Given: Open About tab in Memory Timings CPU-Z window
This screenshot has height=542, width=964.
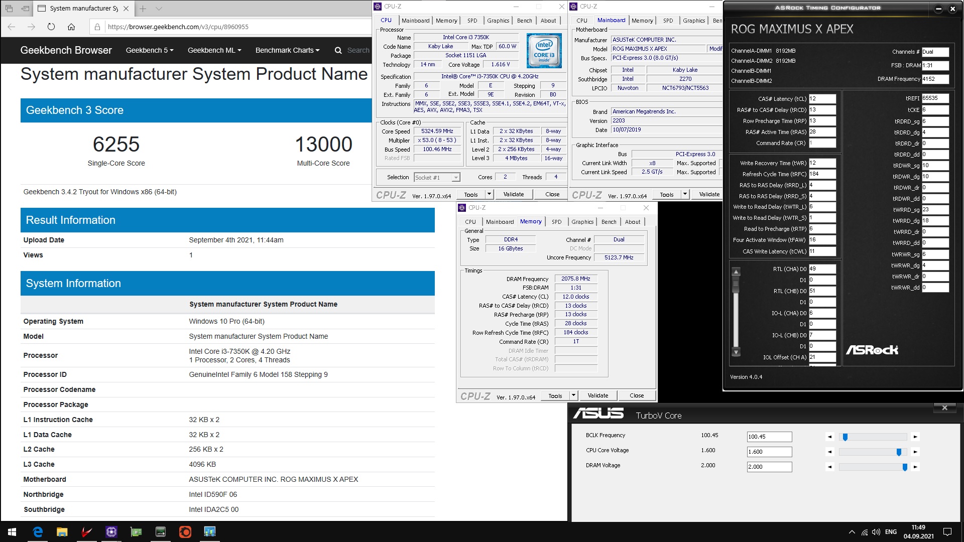Looking at the screenshot, I should [x=633, y=222].
